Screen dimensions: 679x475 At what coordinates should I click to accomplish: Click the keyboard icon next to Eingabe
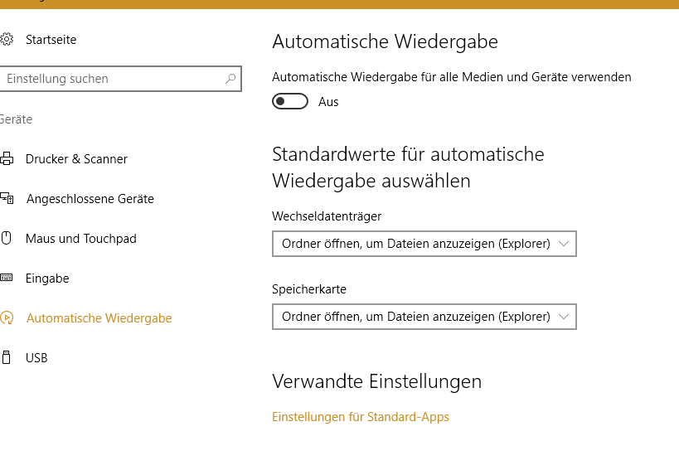pyautogui.click(x=6, y=278)
